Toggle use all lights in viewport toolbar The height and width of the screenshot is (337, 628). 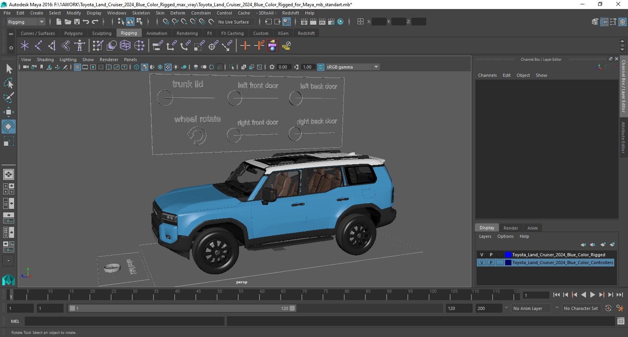pyautogui.click(x=176, y=67)
